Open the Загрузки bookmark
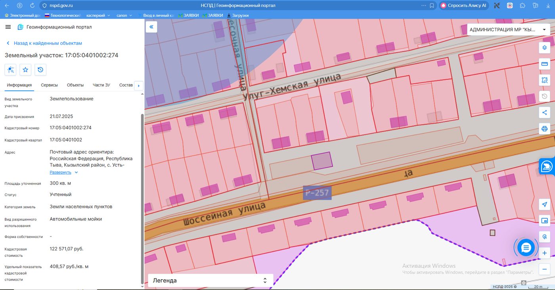 coord(238,15)
